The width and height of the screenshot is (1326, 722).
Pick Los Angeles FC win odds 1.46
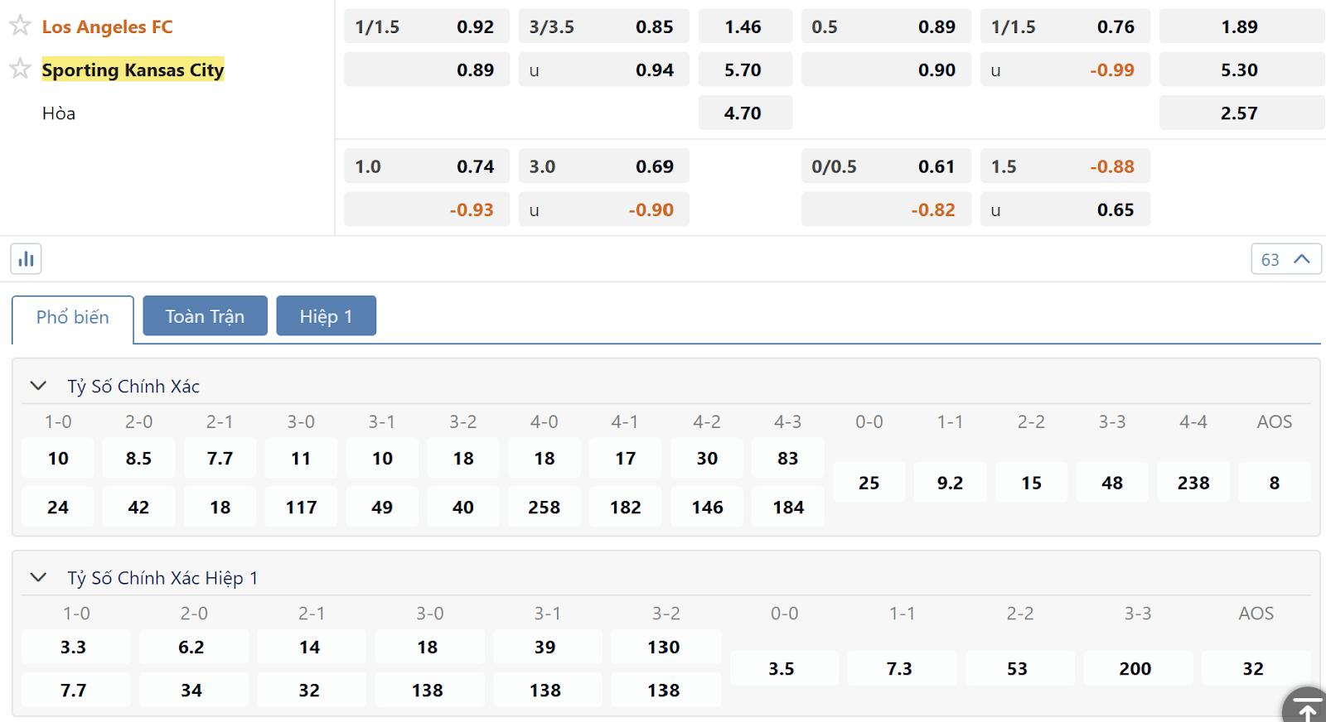tap(745, 26)
